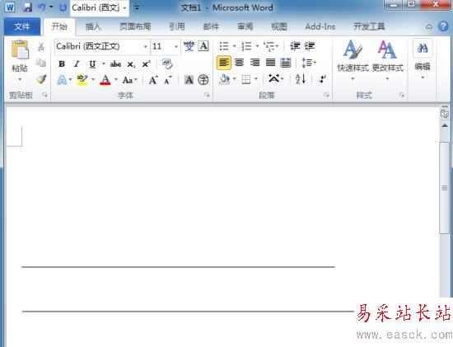Click the Change Case Aa button
453x347 pixels.
[128, 80]
